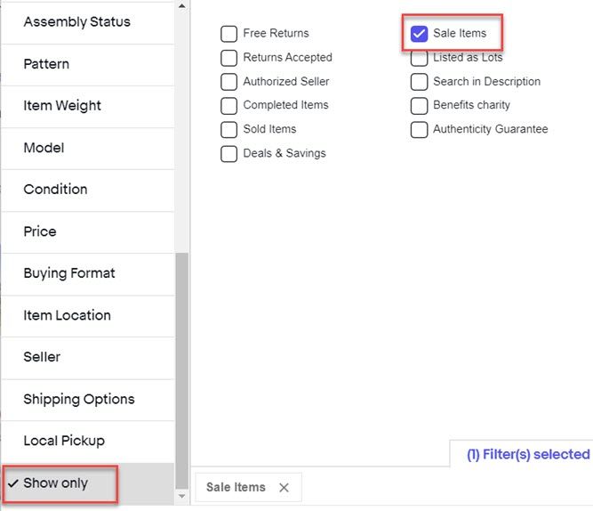Select the Completed Items checkbox

[228, 106]
